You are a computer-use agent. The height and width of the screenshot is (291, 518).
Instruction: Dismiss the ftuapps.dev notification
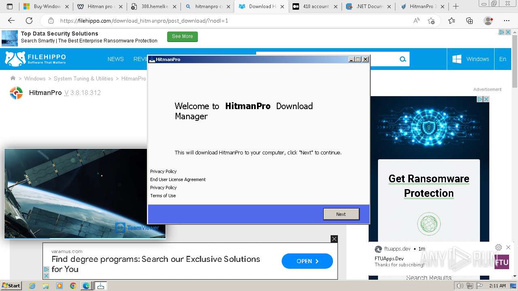point(508,247)
